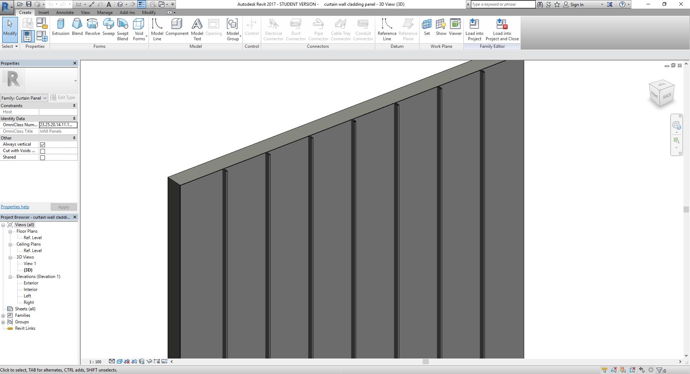This screenshot has width=690, height=374.
Task: Close the Project Browser panel
Action: [75, 217]
